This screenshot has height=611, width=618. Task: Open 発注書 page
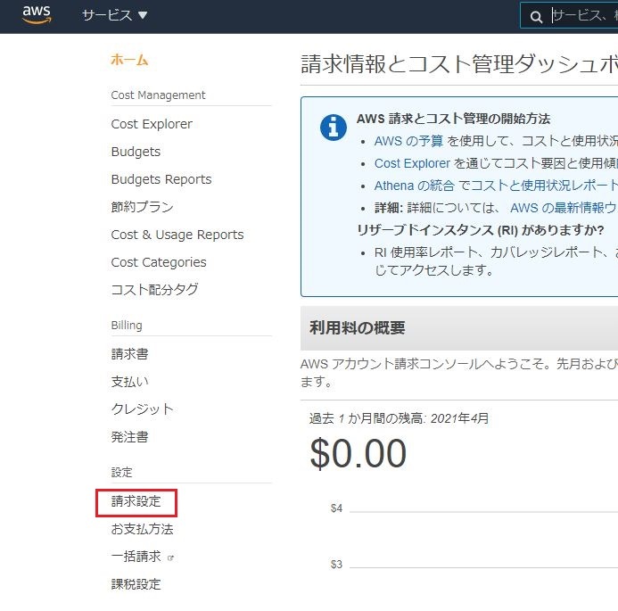point(129,437)
